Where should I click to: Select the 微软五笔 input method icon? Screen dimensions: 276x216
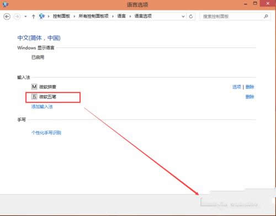(34, 96)
